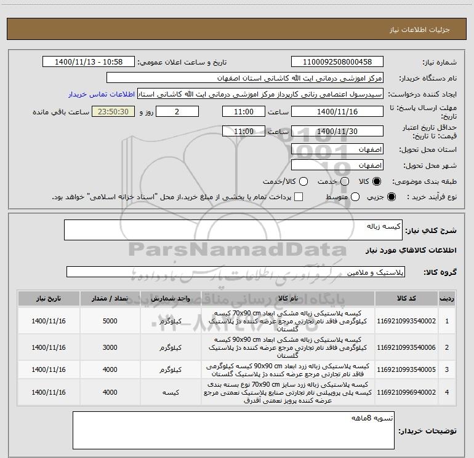Select product code 1169210996940002
This screenshot has height=458, width=474.
click(x=406, y=392)
